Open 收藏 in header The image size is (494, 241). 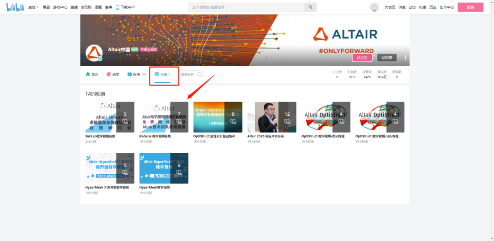[x=423, y=7]
